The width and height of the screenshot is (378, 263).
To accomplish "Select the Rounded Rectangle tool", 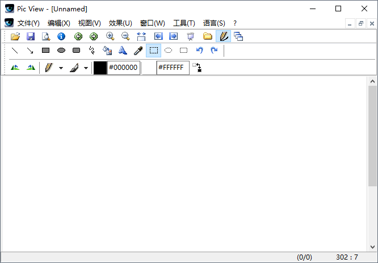I will (77, 51).
